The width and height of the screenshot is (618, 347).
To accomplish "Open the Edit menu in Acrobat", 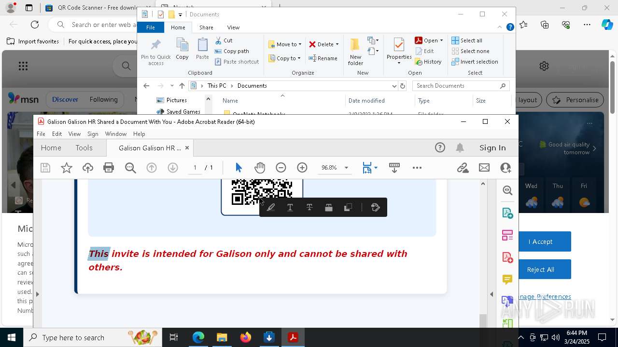I will (x=57, y=134).
